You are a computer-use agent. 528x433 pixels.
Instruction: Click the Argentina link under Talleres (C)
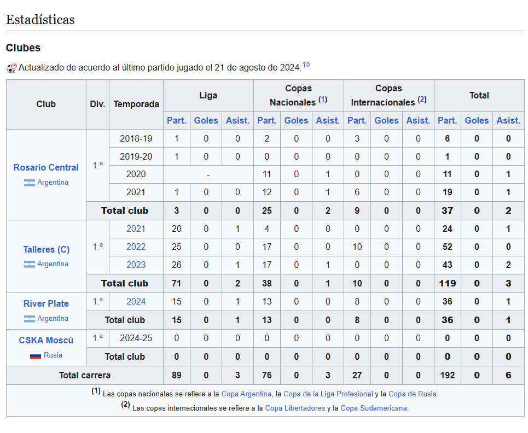(x=53, y=264)
